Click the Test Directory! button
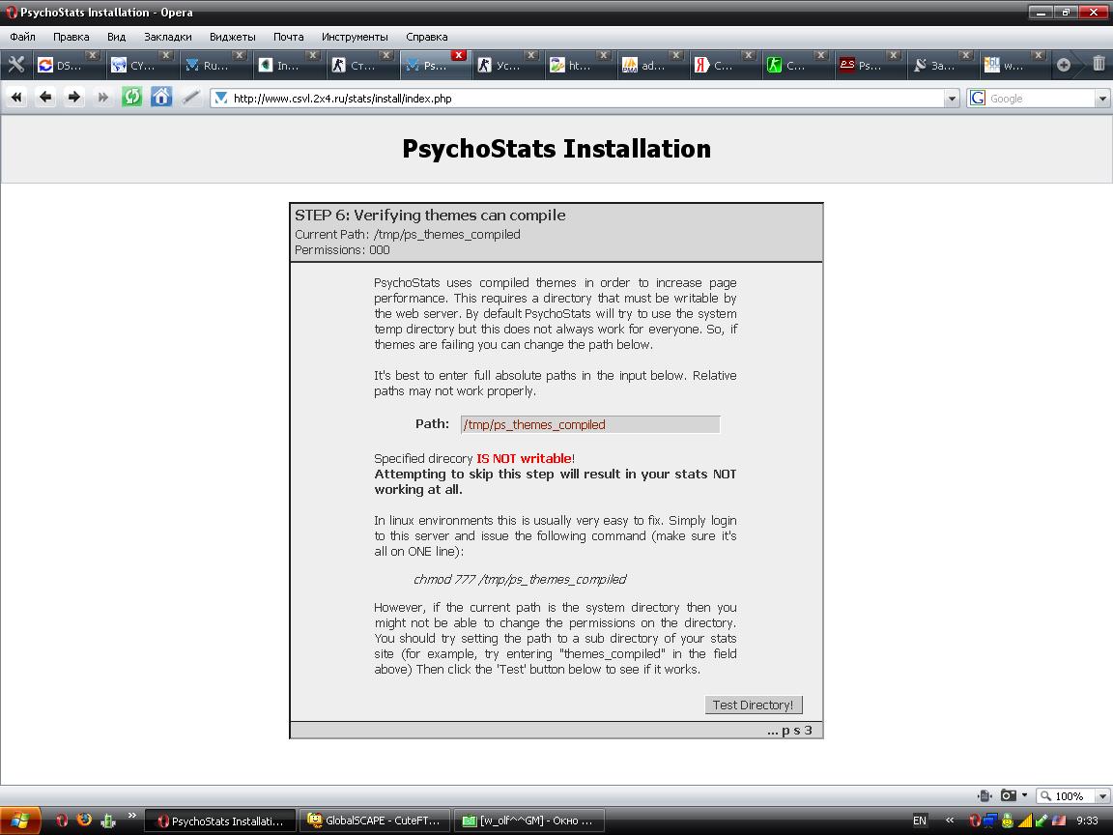1113x835 pixels. (x=754, y=705)
